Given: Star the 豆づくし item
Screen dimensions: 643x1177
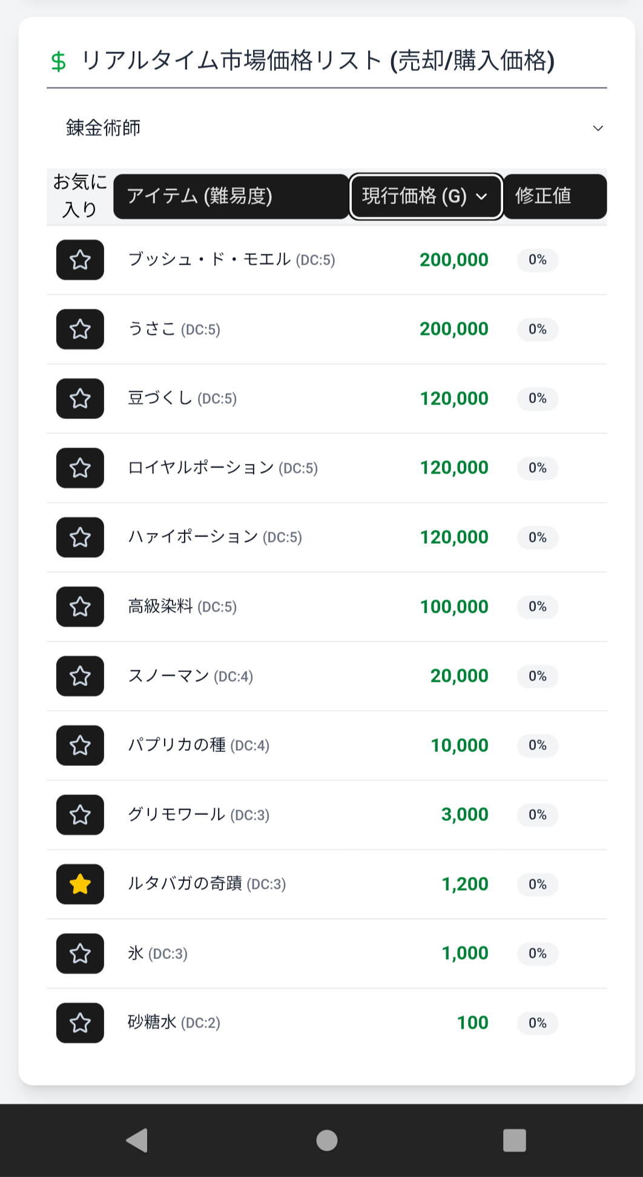Looking at the screenshot, I should 80,399.
